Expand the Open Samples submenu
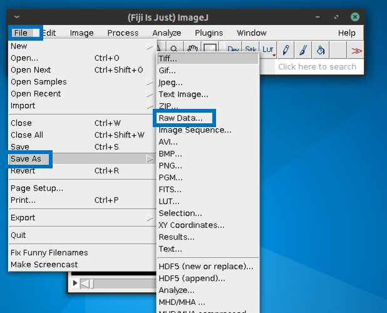This screenshot has height=313, width=387. pos(82,81)
